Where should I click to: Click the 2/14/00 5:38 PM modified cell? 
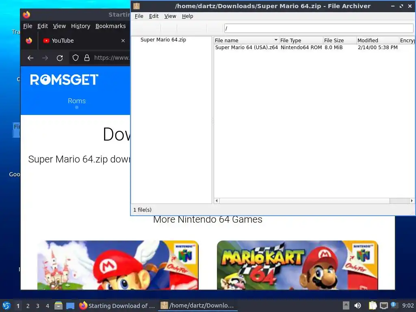pyautogui.click(x=377, y=48)
